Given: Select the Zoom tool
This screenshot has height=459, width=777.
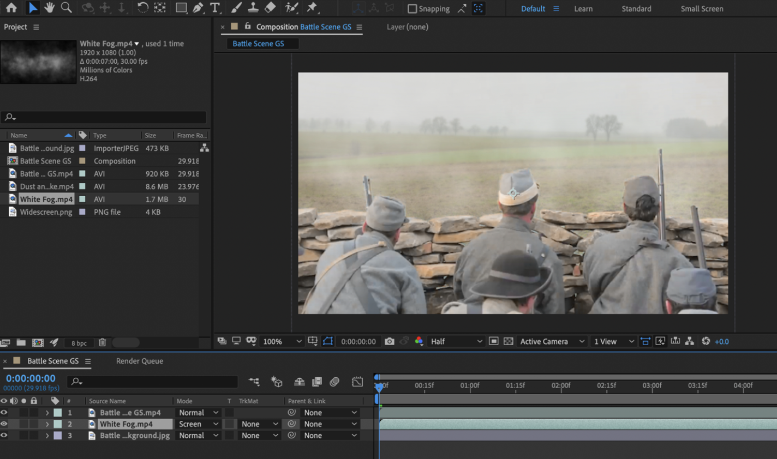Looking at the screenshot, I should coord(66,8).
